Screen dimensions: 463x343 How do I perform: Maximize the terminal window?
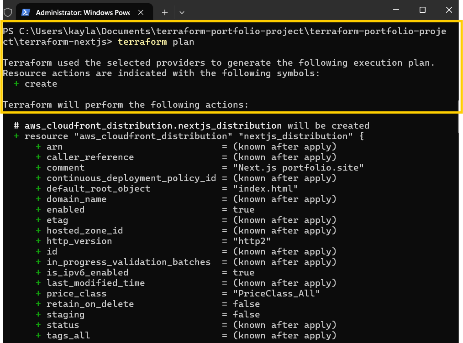422,10
